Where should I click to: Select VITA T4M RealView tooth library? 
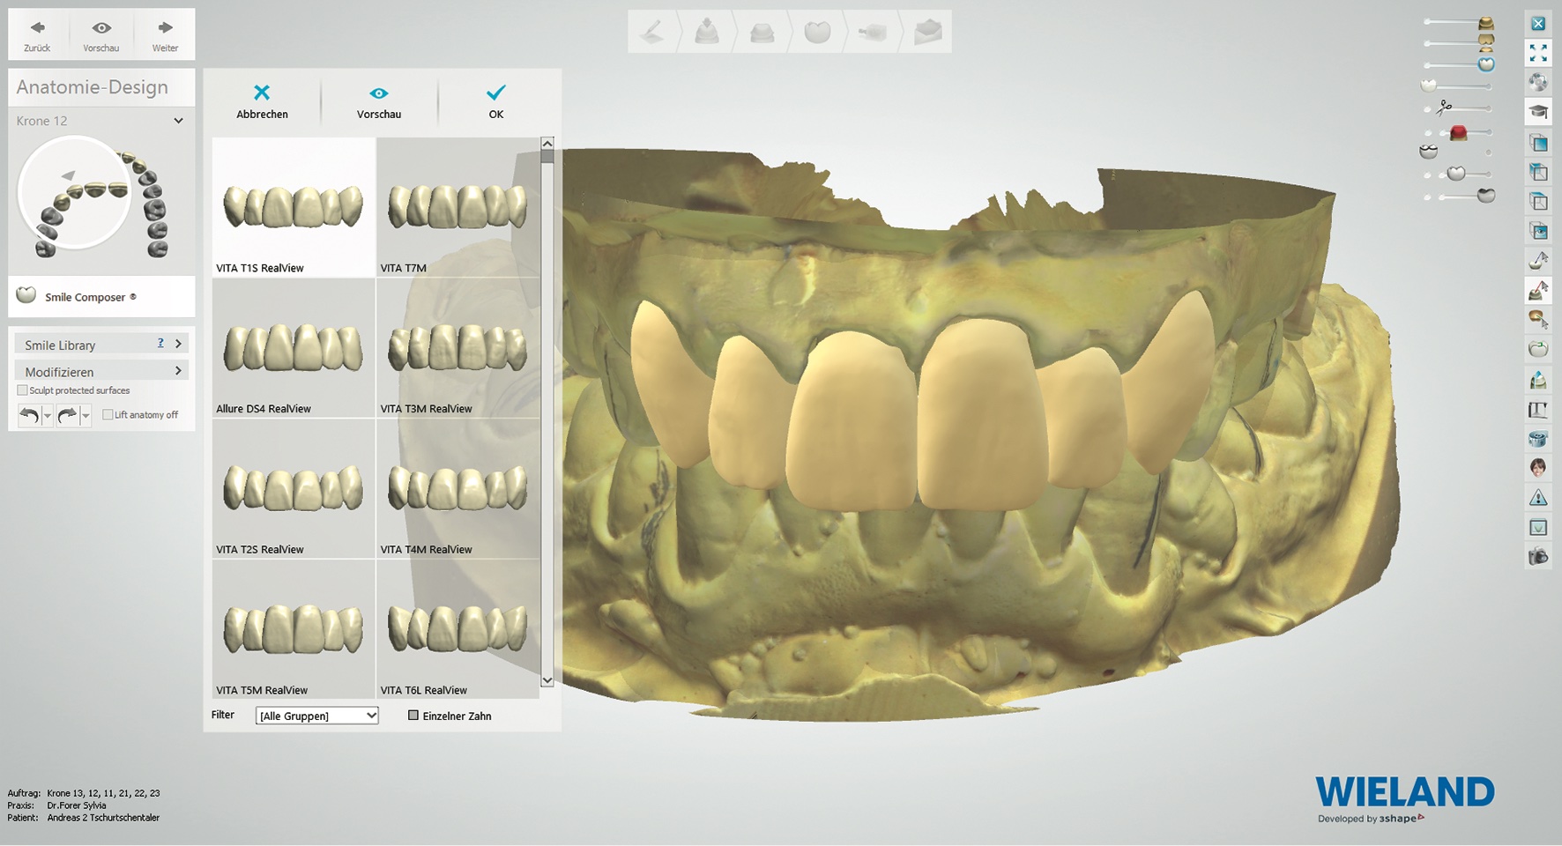click(458, 489)
